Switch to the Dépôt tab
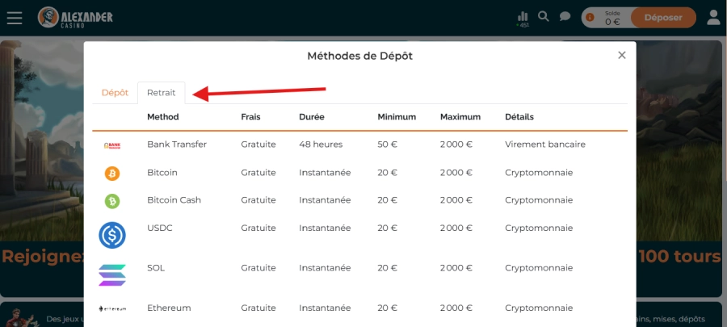Image resolution: width=727 pixels, height=327 pixels. coord(115,93)
